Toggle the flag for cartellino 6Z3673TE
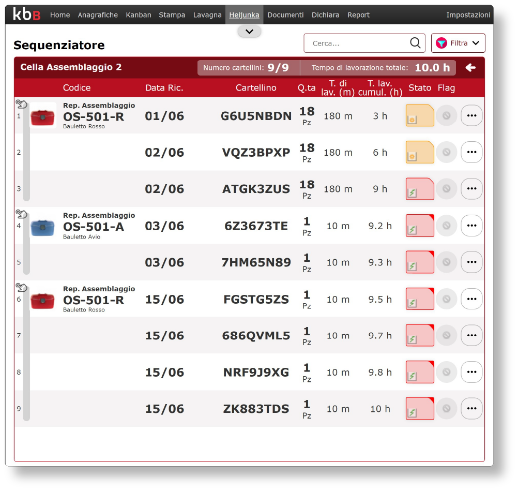Viewport: 518px width, 491px height. (x=446, y=226)
